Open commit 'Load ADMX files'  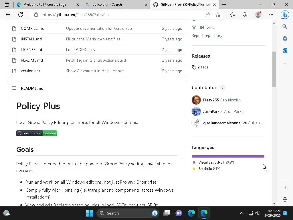tap(80, 50)
